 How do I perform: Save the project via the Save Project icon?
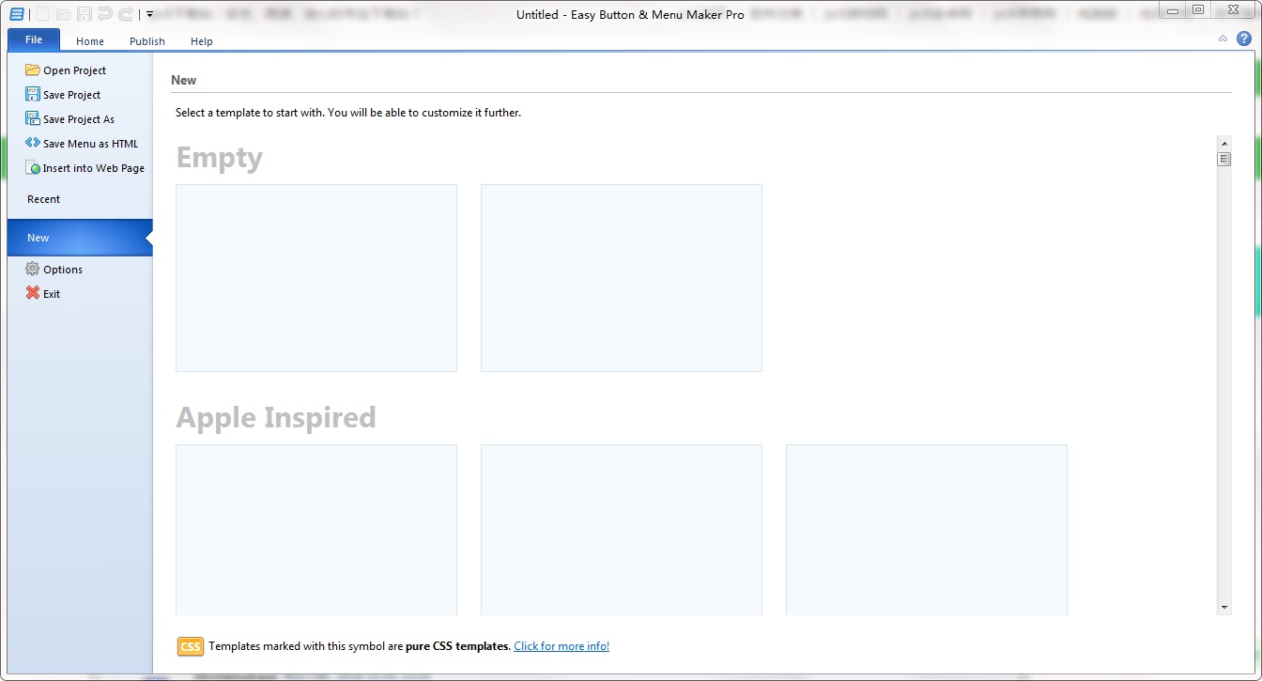coord(31,94)
